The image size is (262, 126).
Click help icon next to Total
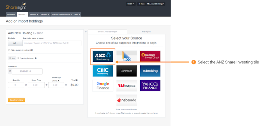[77, 80]
